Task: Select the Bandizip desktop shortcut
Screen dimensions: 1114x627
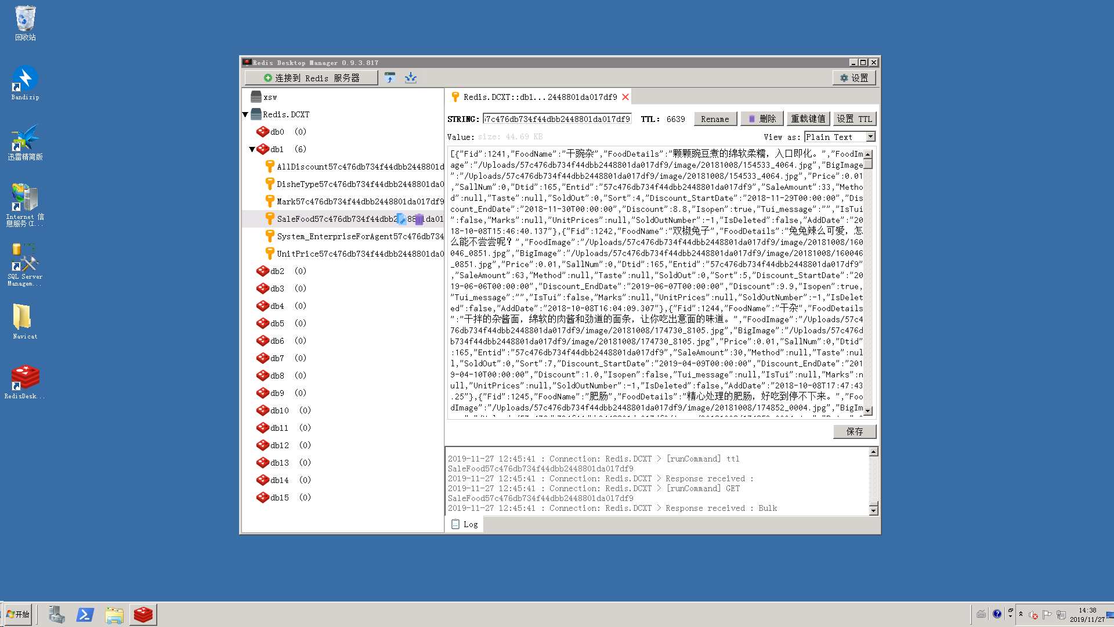Action: tap(26, 82)
